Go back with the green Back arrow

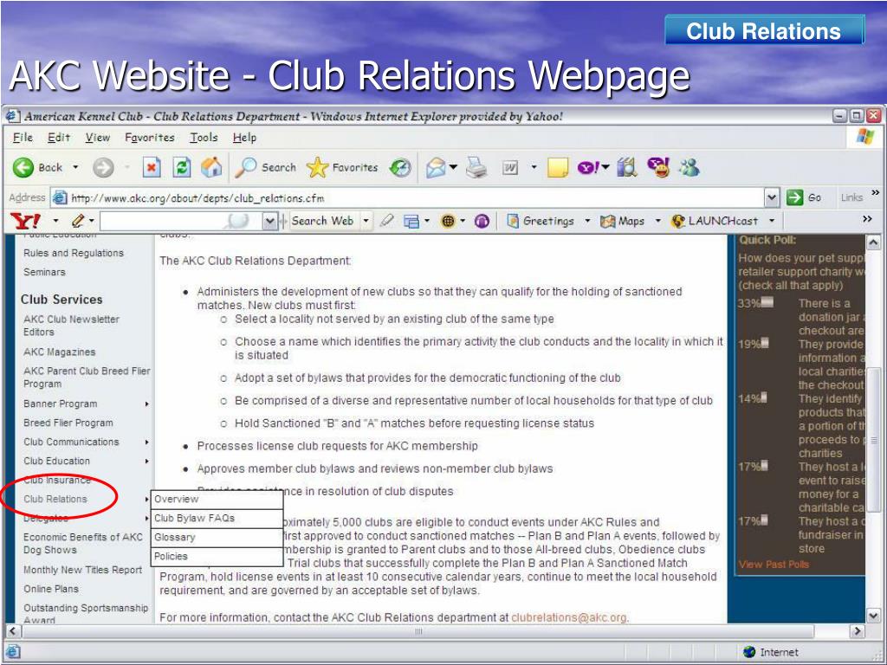[x=23, y=167]
